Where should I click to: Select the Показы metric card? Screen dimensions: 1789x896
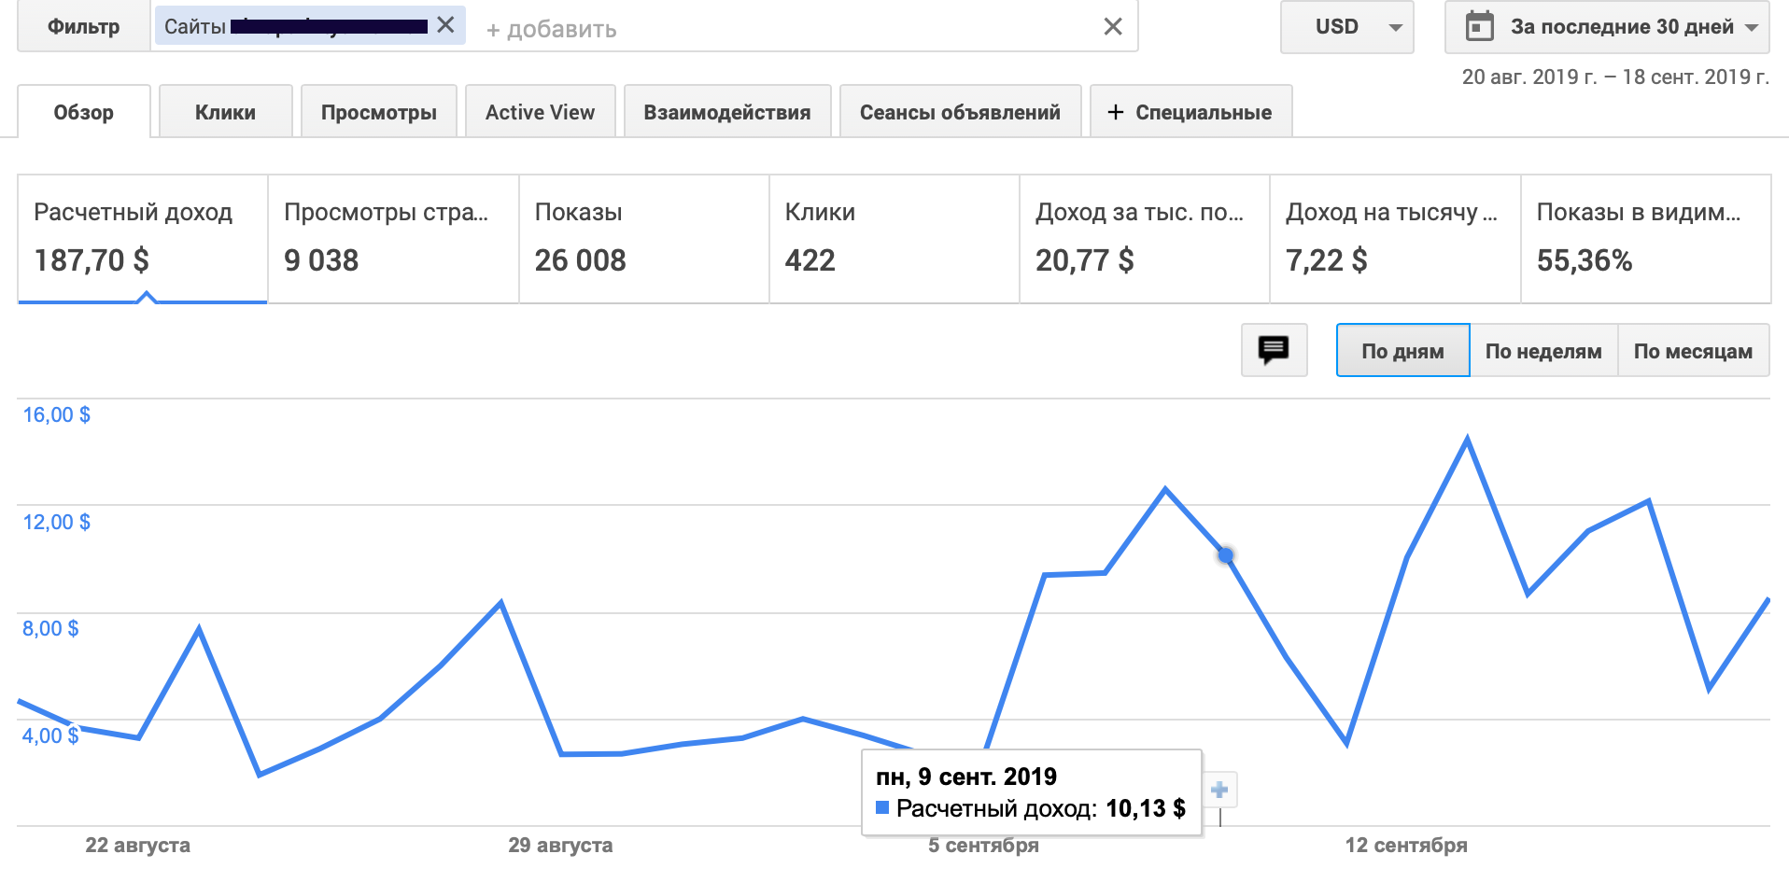(643, 238)
